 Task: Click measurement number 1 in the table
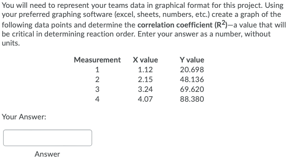(x=97, y=70)
